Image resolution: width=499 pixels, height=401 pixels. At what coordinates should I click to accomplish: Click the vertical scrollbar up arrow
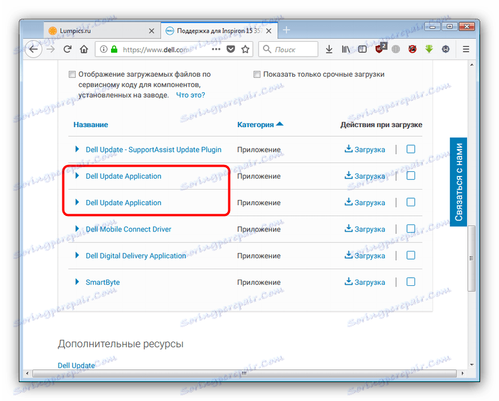click(472, 65)
